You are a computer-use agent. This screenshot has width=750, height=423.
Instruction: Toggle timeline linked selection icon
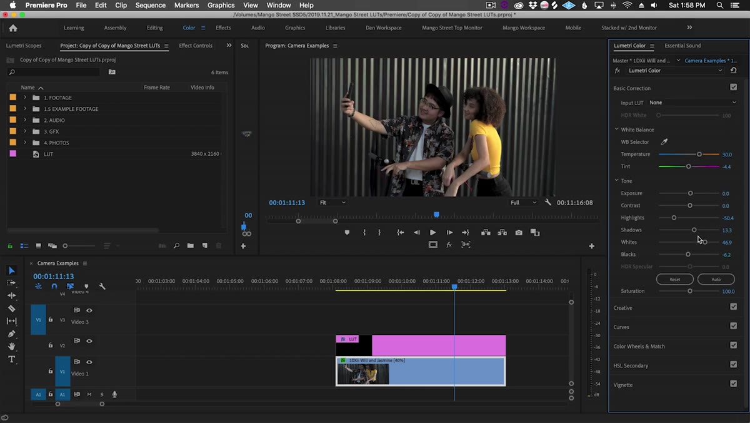70,286
